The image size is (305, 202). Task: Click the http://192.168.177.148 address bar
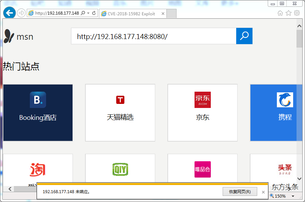pyautogui.click(x=57, y=13)
